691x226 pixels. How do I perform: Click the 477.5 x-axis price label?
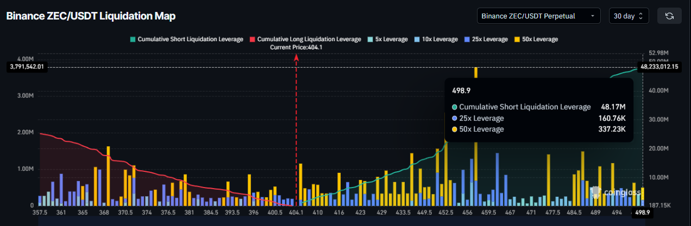pyautogui.click(x=552, y=213)
